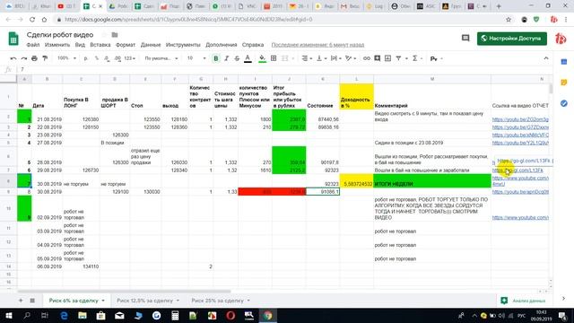Open the Файл menu

[x=33, y=45]
